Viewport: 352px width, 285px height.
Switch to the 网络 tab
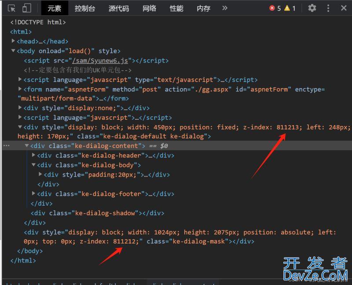tap(149, 8)
